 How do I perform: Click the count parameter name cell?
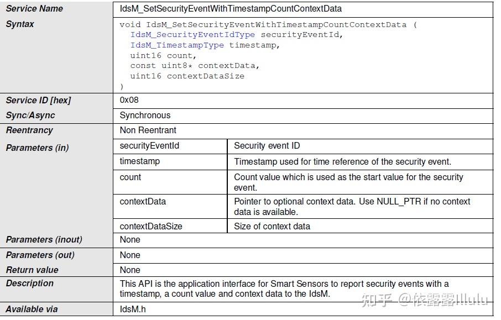coord(131,177)
